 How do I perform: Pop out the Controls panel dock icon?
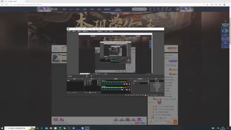point(163,79)
